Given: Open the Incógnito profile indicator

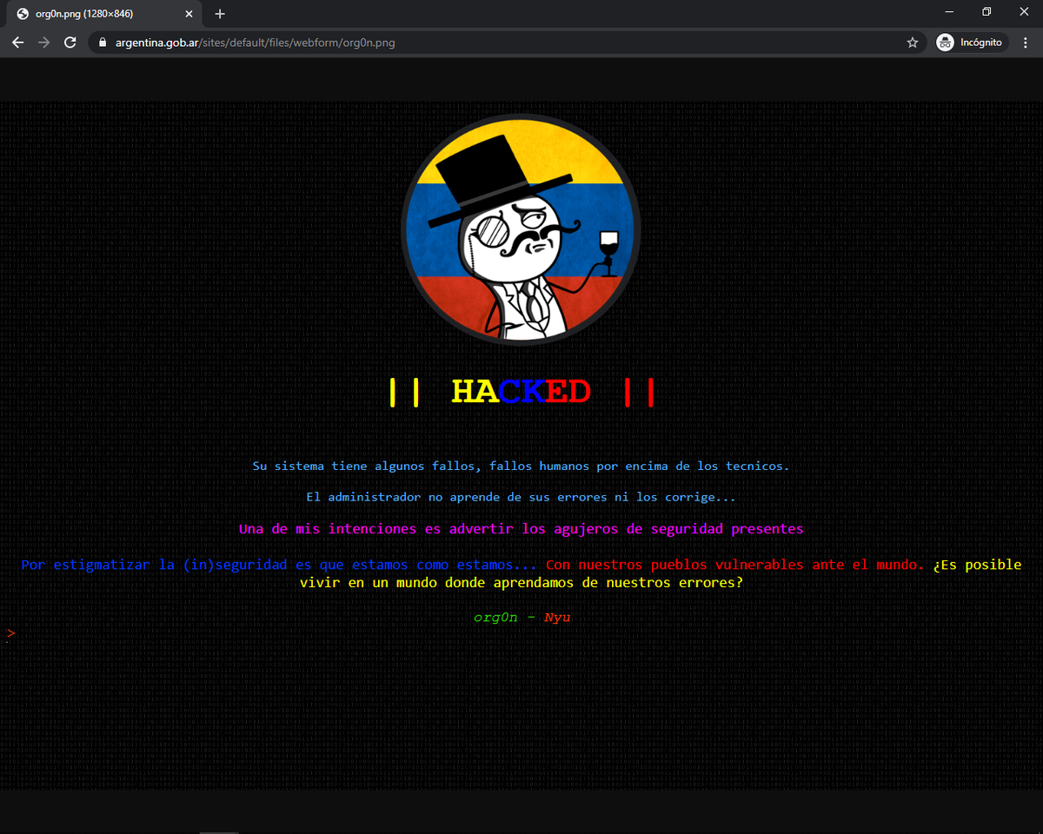Looking at the screenshot, I should (971, 43).
